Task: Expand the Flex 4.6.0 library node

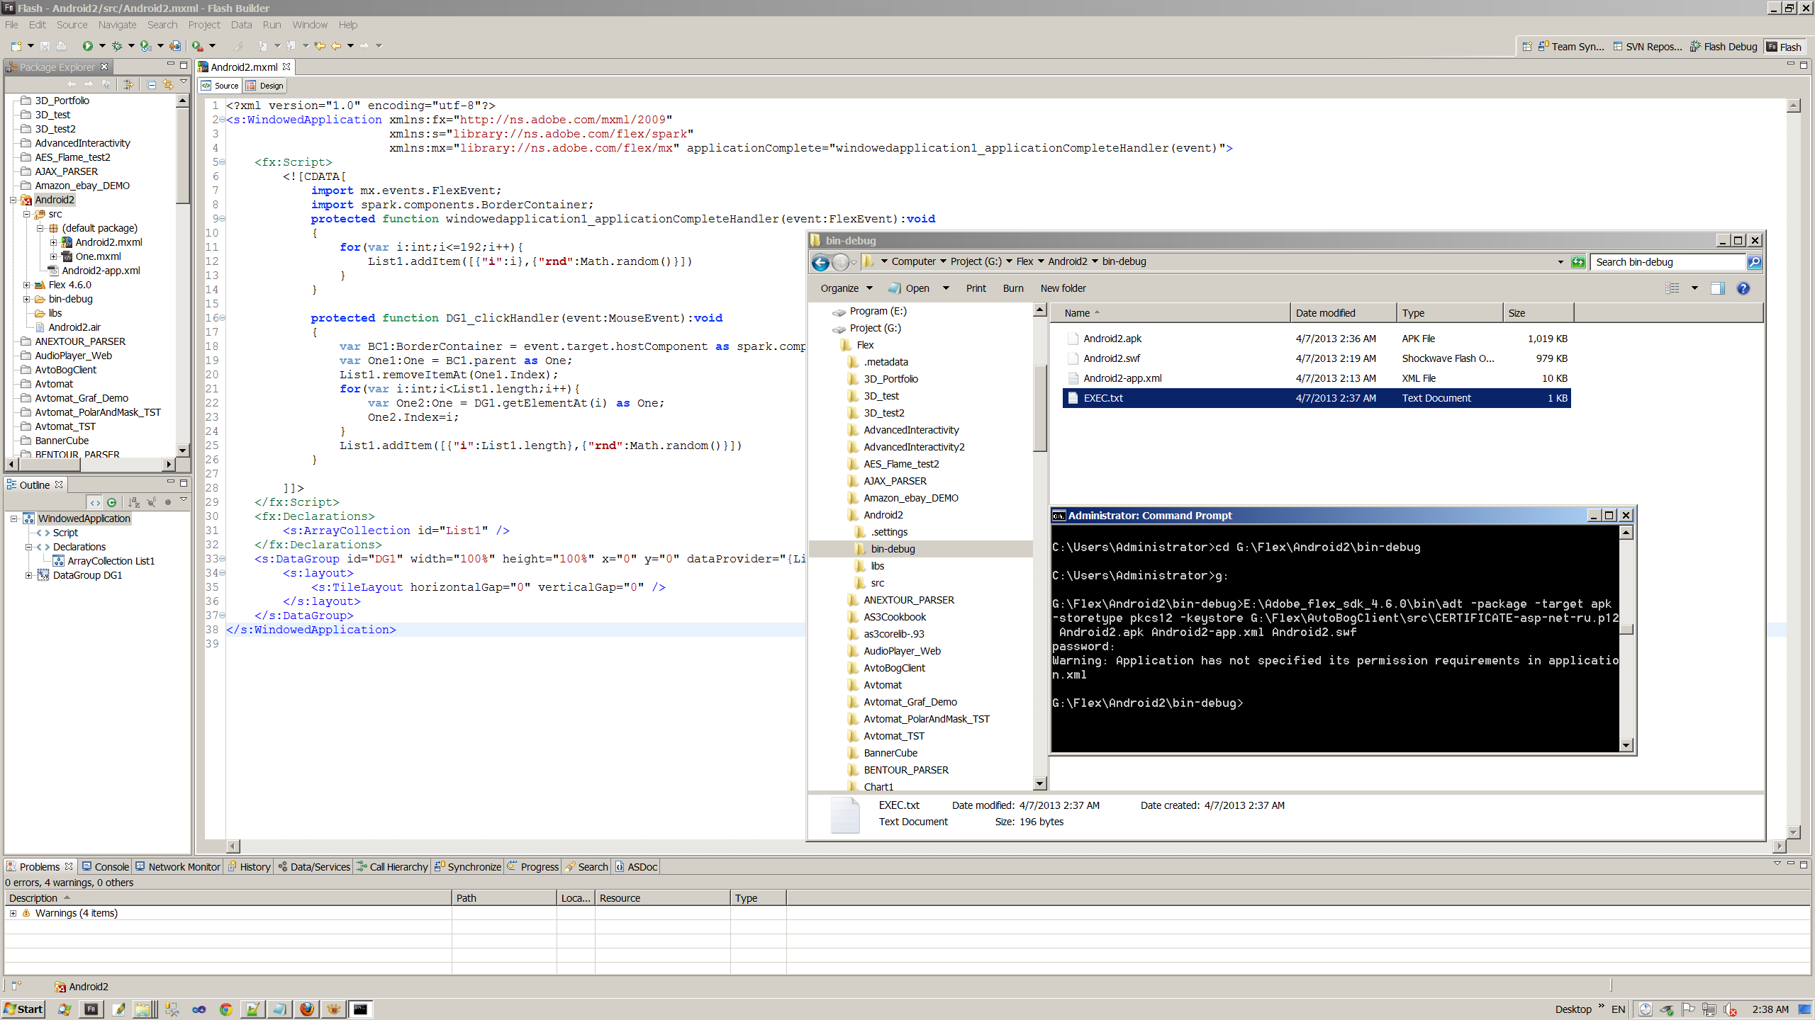Action: (x=27, y=285)
